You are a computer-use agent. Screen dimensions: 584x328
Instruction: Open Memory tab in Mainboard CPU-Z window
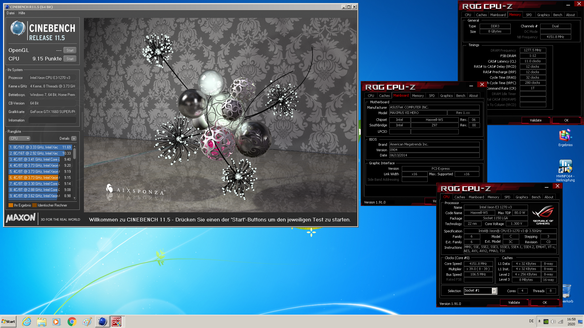pos(418,96)
